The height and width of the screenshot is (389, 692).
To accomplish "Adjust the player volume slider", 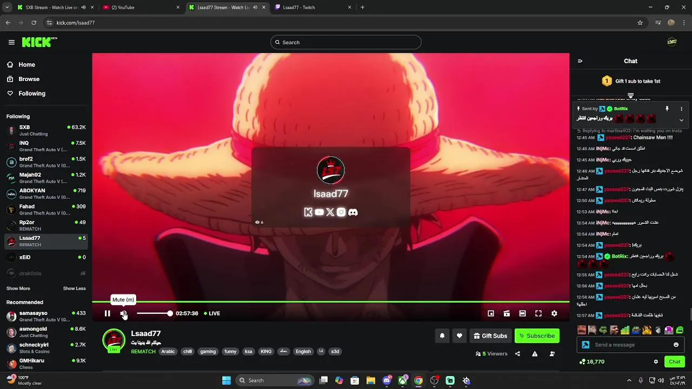I will [x=155, y=313].
